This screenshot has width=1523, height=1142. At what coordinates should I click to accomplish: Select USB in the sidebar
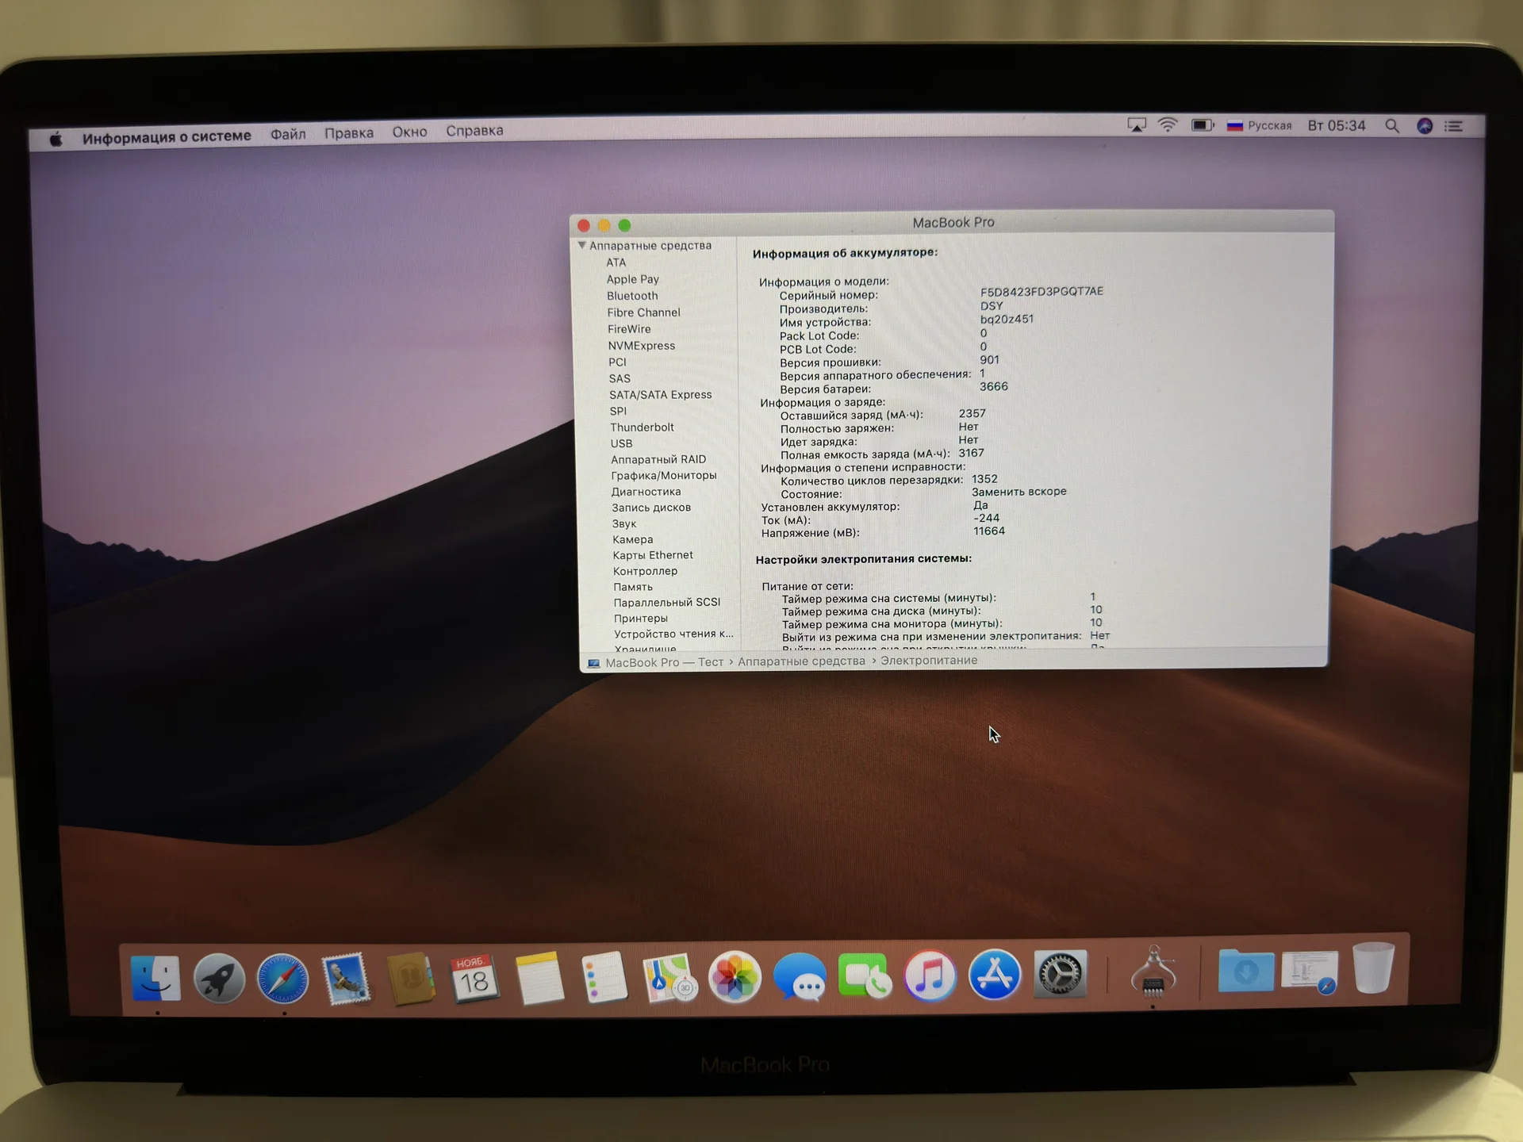[x=621, y=443]
